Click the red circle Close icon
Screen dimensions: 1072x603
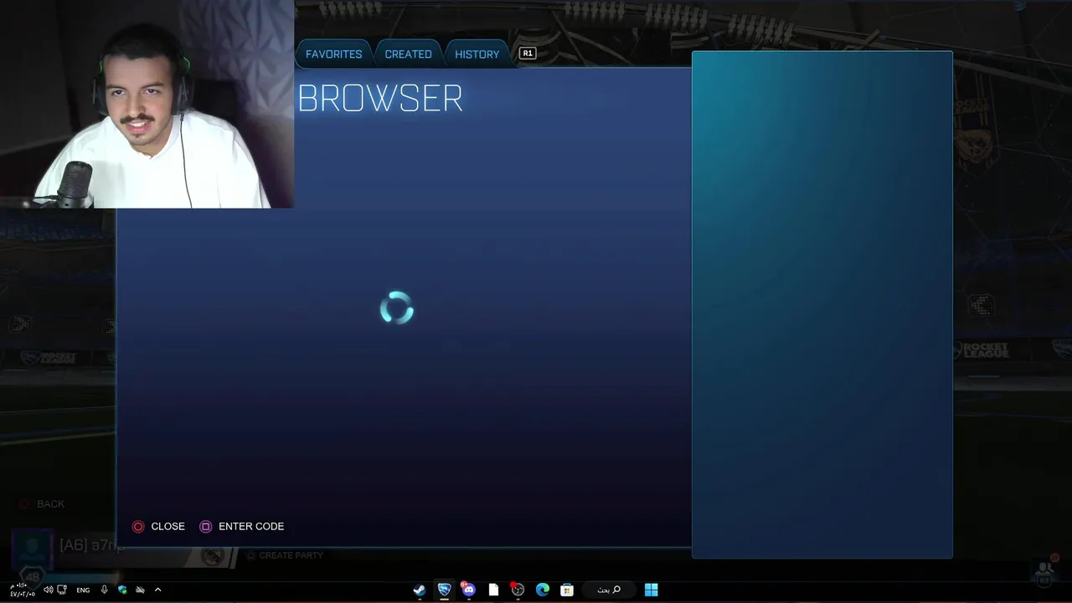(x=138, y=526)
